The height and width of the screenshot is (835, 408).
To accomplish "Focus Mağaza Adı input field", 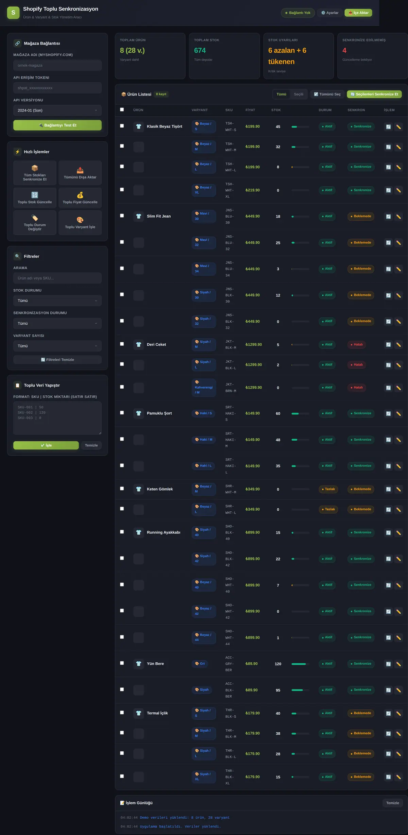I will point(57,65).
